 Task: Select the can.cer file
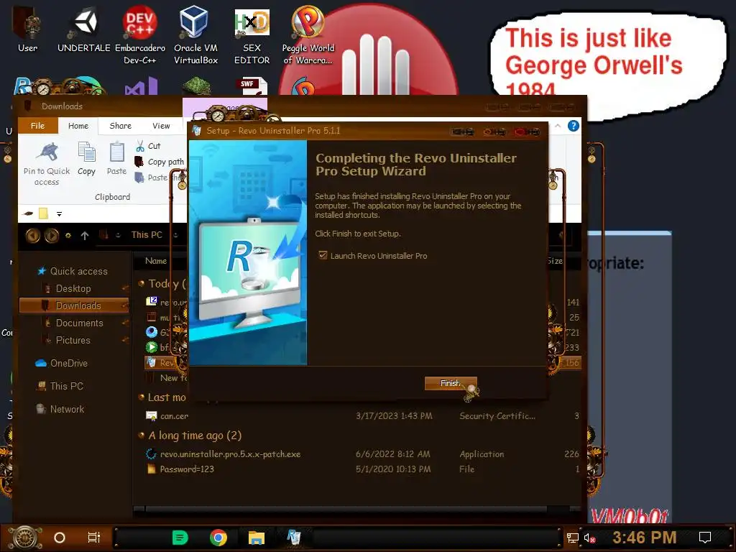174,416
